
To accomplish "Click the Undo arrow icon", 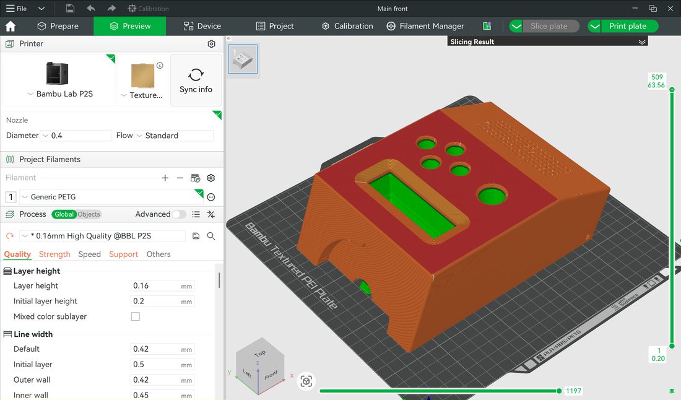I will coord(91,8).
